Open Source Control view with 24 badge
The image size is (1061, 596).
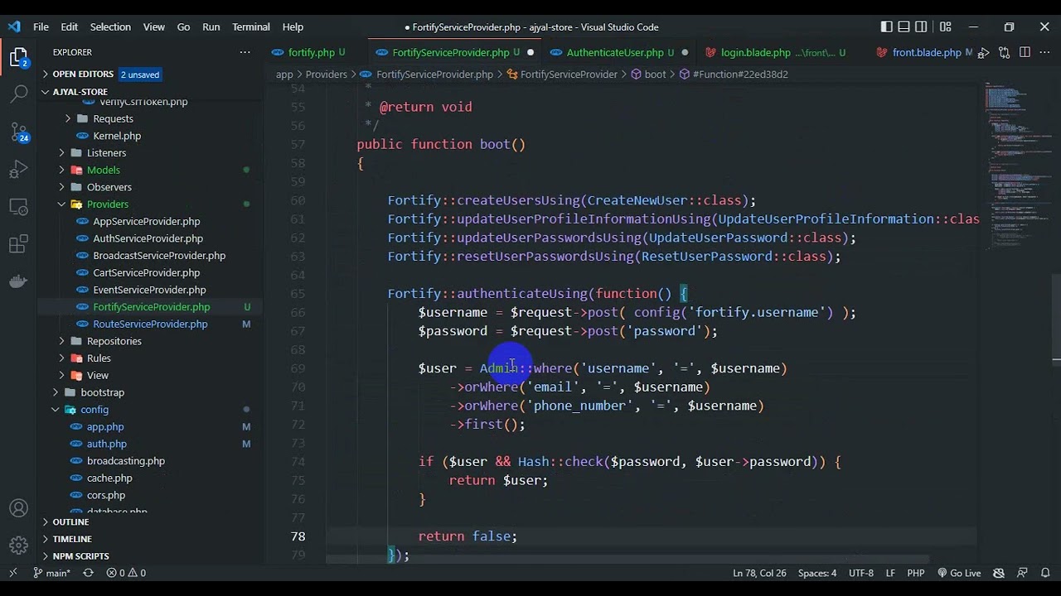coord(18,132)
